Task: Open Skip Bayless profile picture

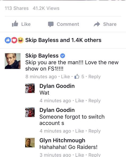Action: click(x=12, y=61)
